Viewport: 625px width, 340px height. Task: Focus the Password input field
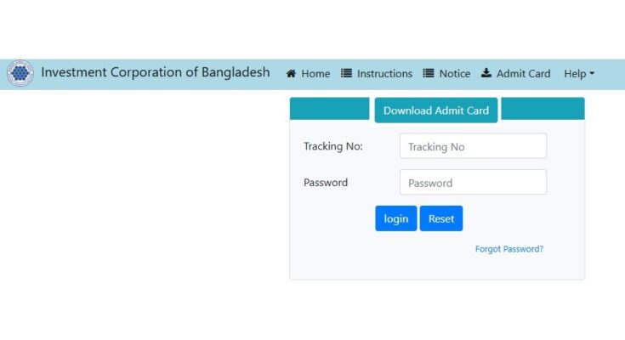(473, 183)
